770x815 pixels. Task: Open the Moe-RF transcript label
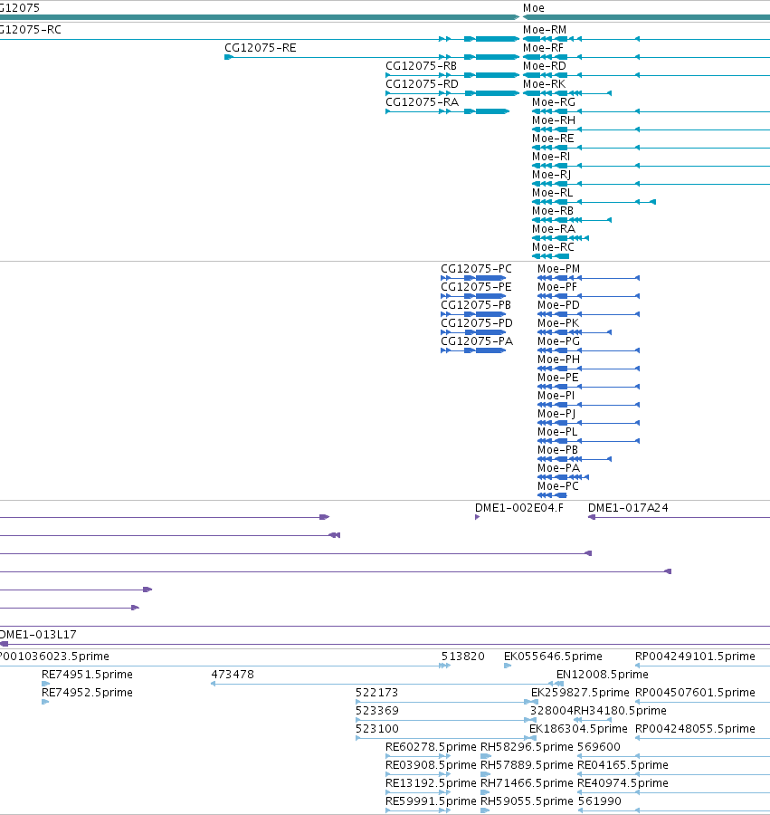point(543,48)
